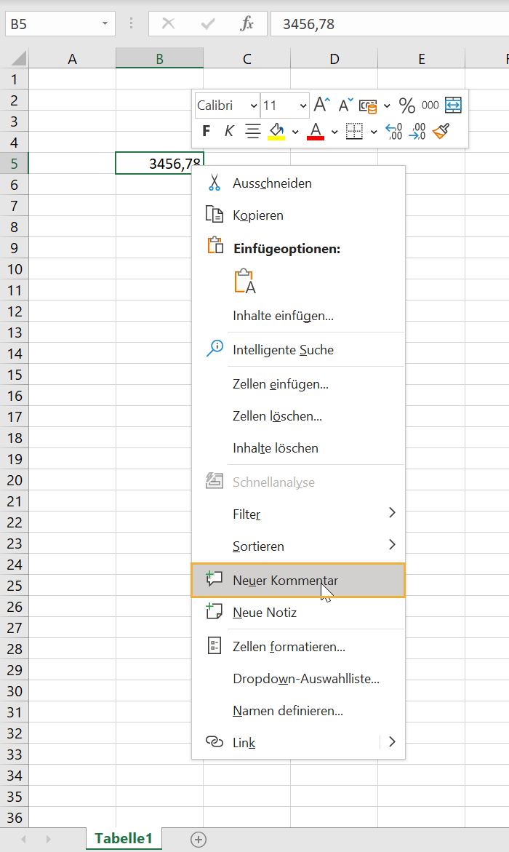Select Neuer Kommentar
This screenshot has height=852, width=509.
click(x=298, y=581)
